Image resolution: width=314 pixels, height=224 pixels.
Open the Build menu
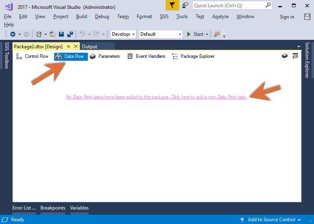tap(81, 16)
